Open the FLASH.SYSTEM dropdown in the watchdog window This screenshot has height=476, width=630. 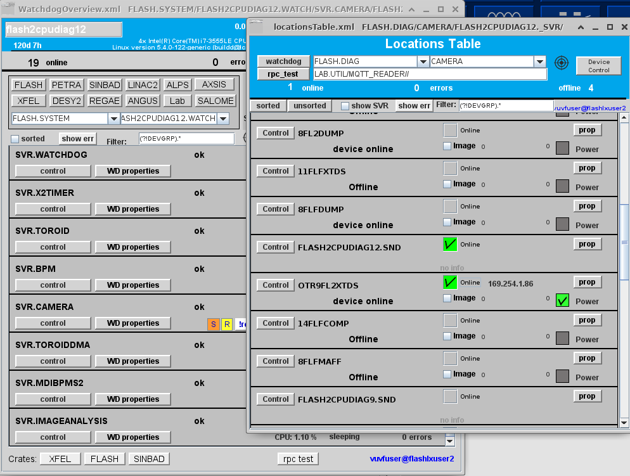pos(113,118)
